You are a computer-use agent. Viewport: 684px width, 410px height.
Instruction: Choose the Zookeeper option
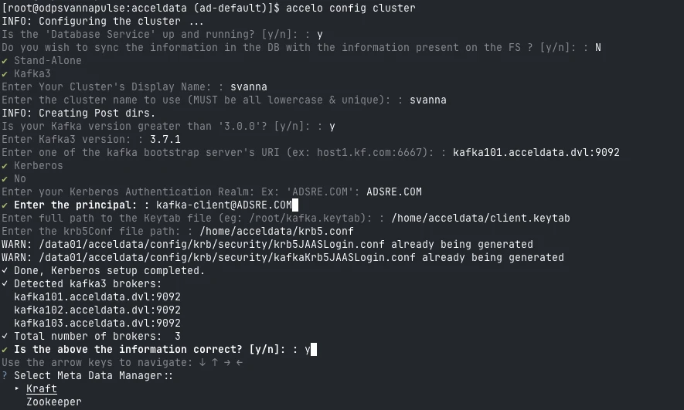tap(53, 402)
